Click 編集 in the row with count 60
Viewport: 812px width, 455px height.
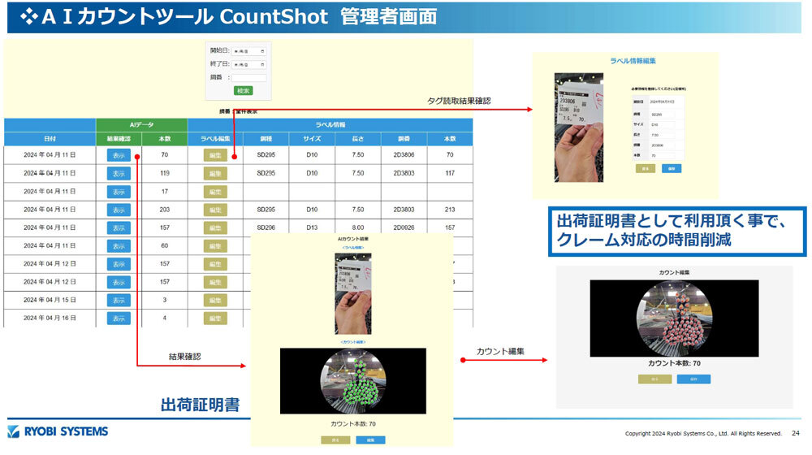(x=215, y=246)
